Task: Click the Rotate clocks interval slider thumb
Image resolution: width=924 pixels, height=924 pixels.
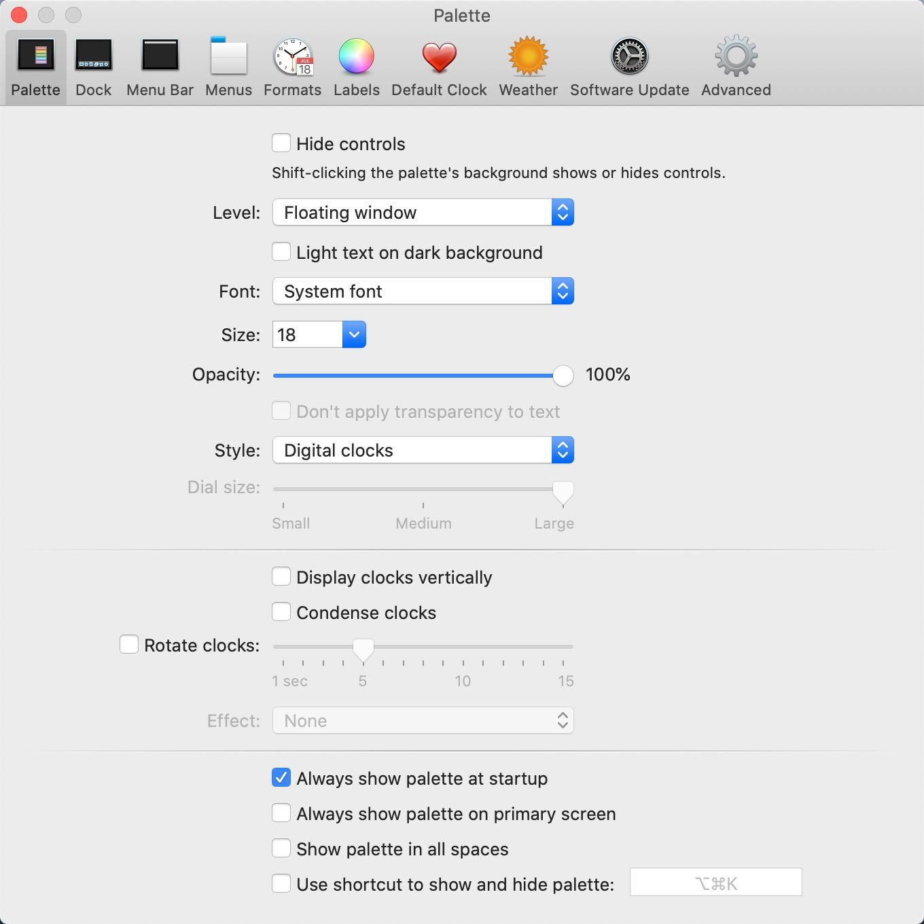Action: click(x=363, y=650)
